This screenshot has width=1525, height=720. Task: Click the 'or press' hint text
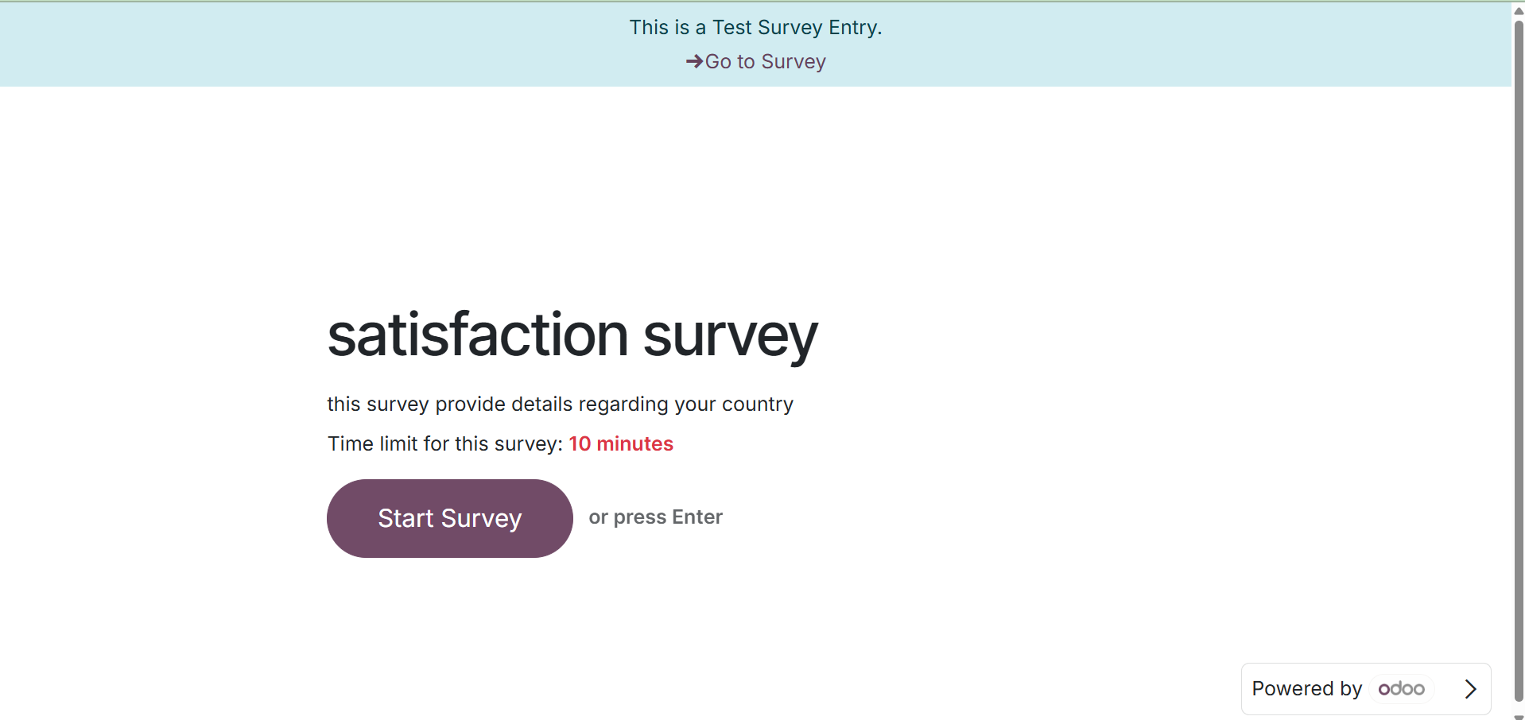[x=627, y=517]
